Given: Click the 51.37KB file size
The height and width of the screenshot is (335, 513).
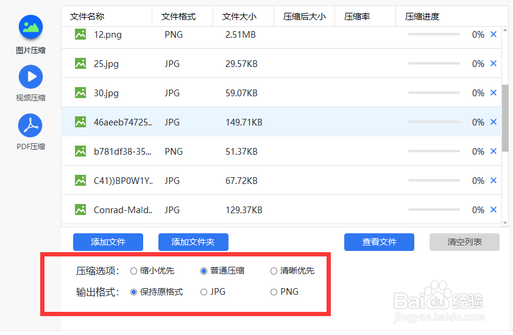Looking at the screenshot, I should tap(241, 152).
